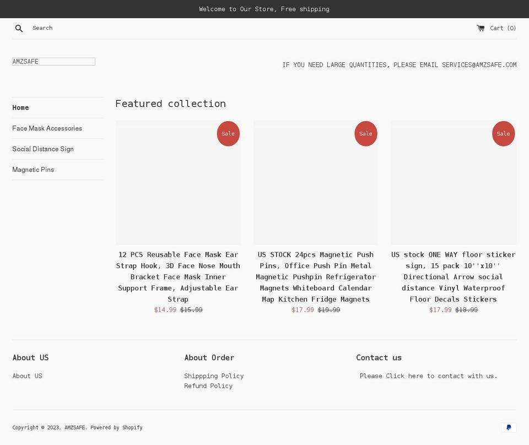Open Shippping Policy footer link
This screenshot has height=445, width=529.
tap(214, 376)
